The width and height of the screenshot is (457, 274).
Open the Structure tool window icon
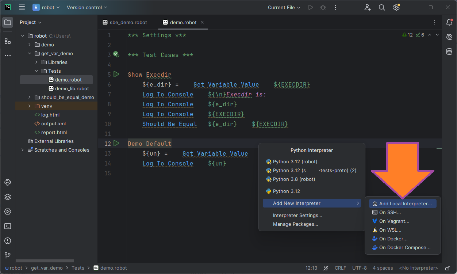tap(8, 41)
